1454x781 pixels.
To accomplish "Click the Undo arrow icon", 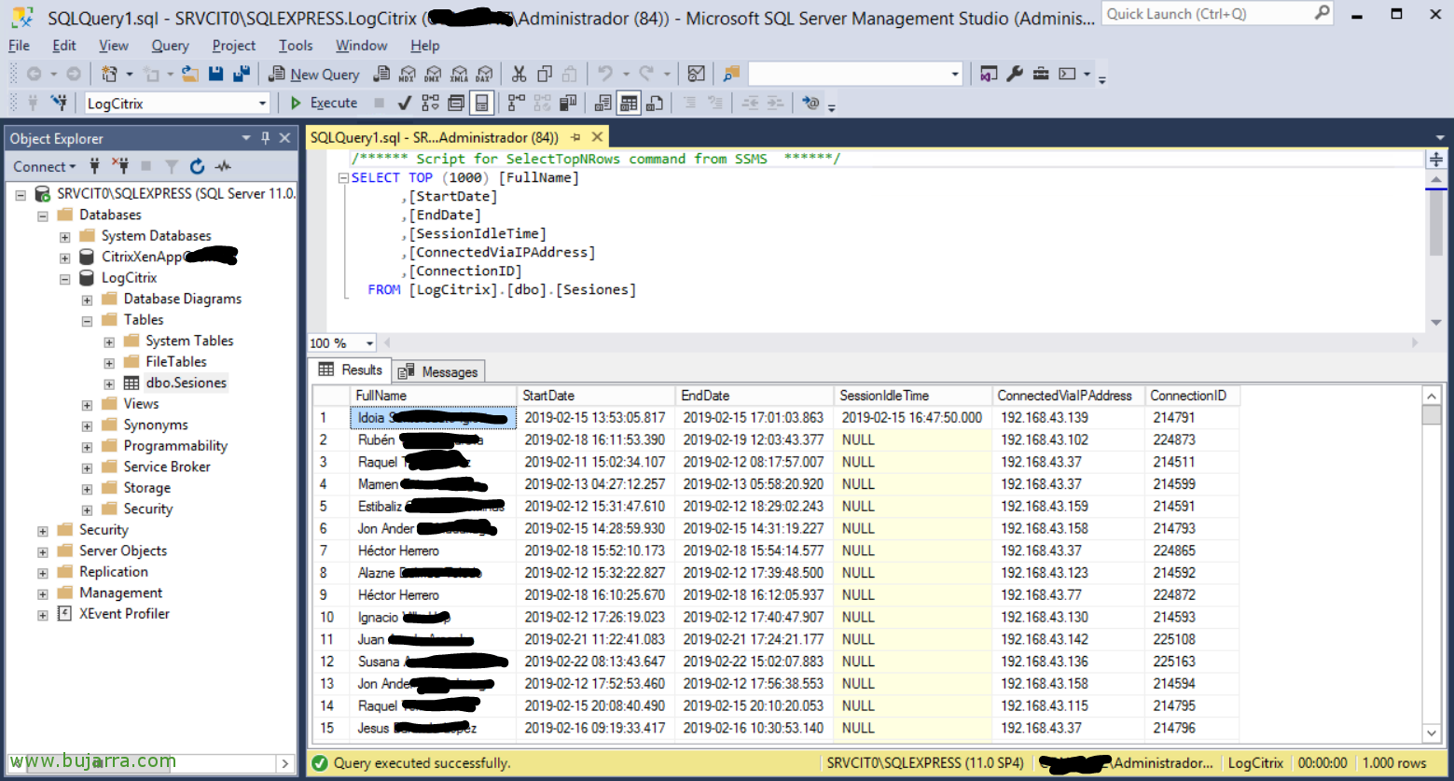I will pos(605,74).
